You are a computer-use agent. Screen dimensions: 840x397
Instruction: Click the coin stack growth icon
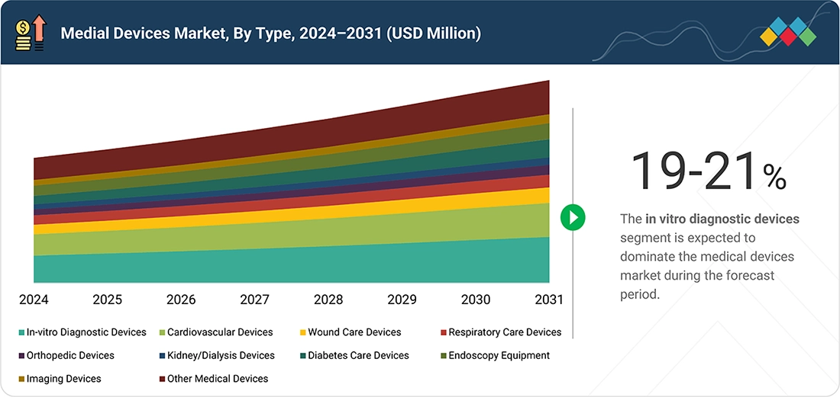(31, 32)
